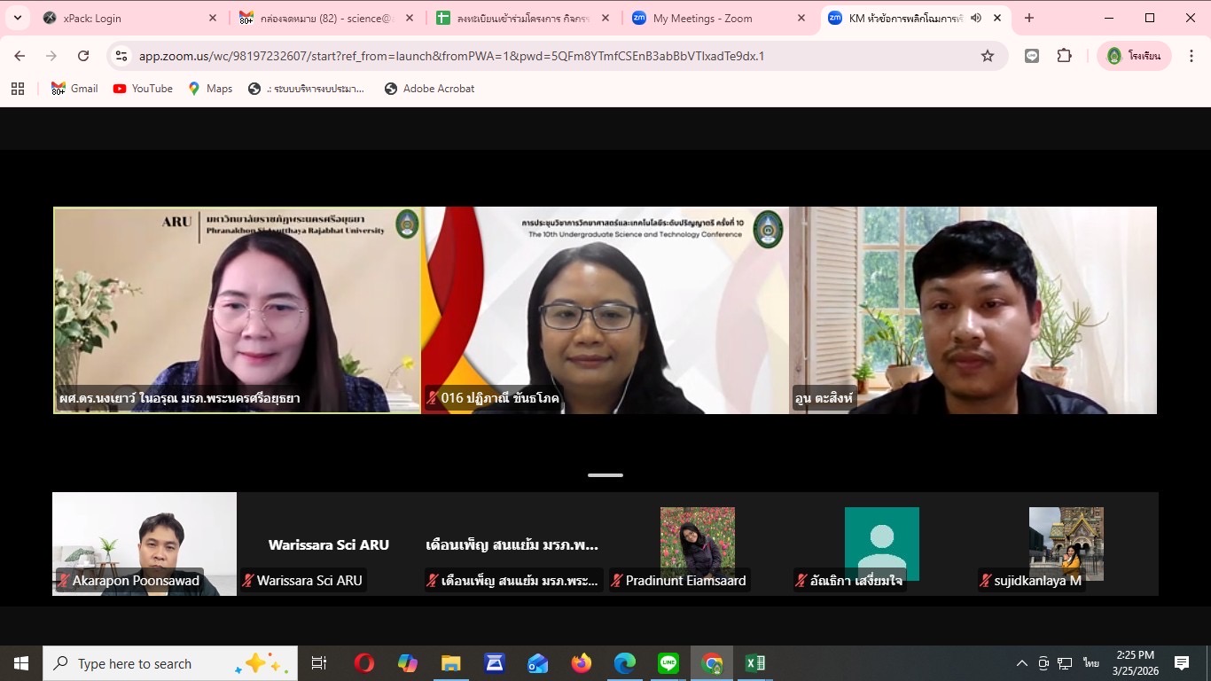Click the gallery divider handle bar
The image size is (1211, 681).
tap(605, 475)
